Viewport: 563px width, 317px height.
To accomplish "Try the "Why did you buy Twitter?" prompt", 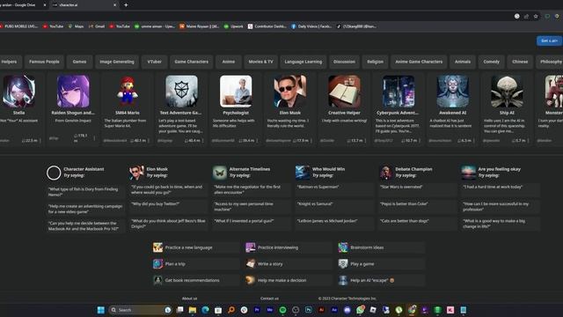I will point(168,206).
